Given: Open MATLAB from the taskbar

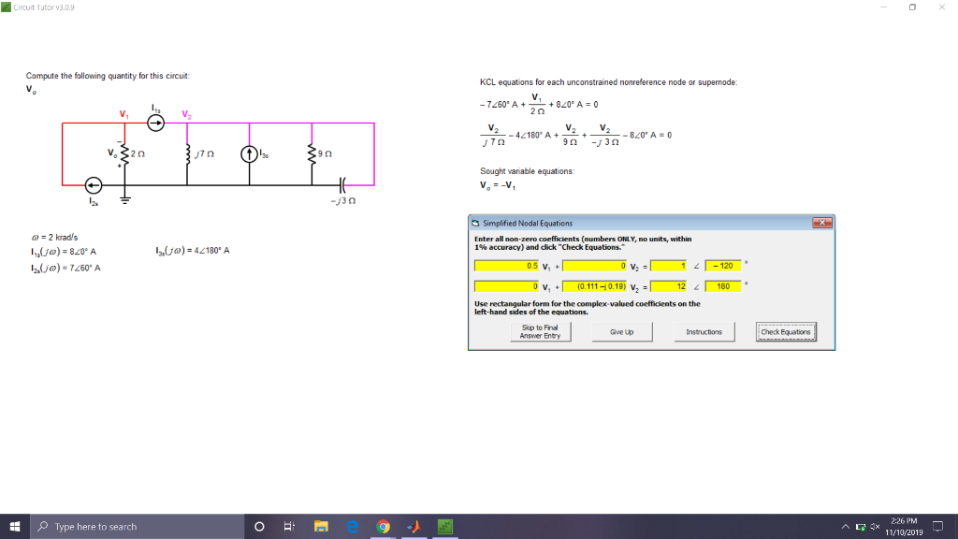Looking at the screenshot, I should (x=413, y=526).
